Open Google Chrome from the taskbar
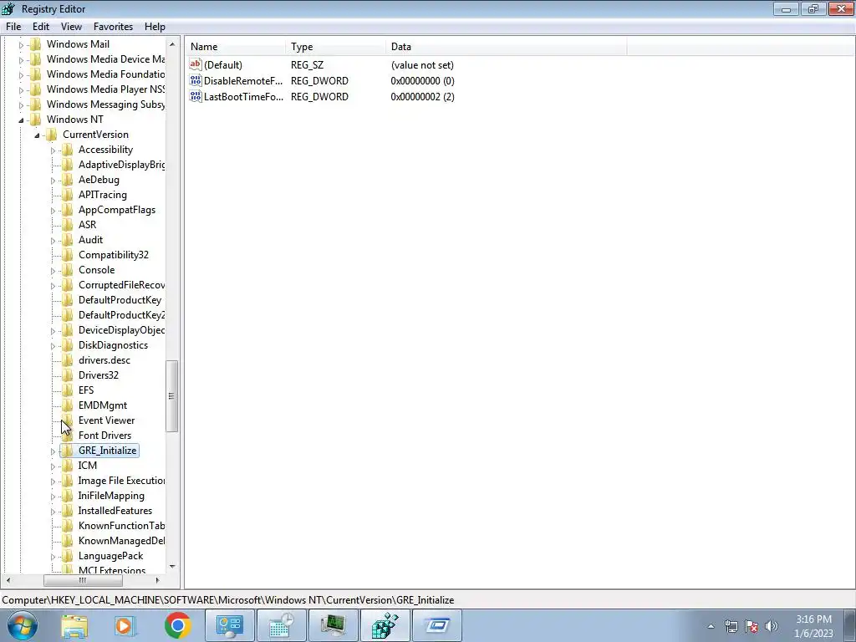856x642 pixels. (x=177, y=625)
